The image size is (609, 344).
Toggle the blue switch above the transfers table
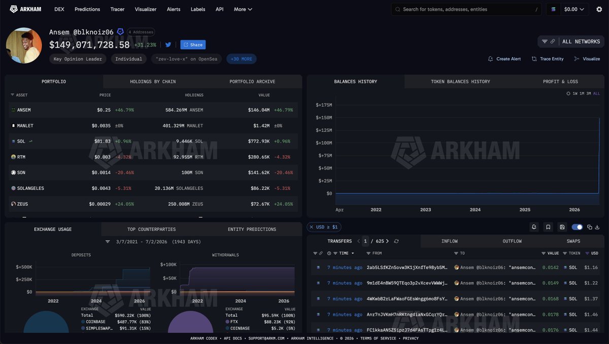click(577, 227)
